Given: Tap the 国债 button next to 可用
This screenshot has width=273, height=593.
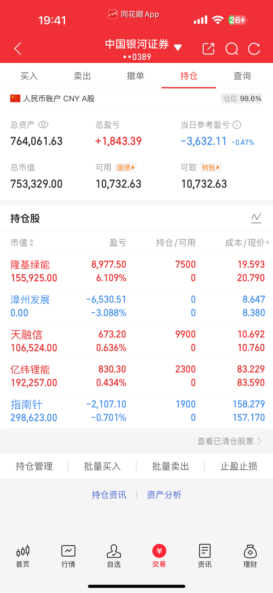Looking at the screenshot, I should pyautogui.click(x=126, y=167).
